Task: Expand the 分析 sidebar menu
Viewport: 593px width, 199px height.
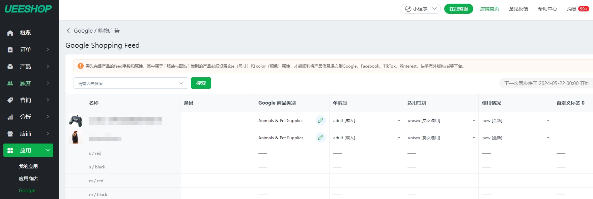Action: click(48, 117)
